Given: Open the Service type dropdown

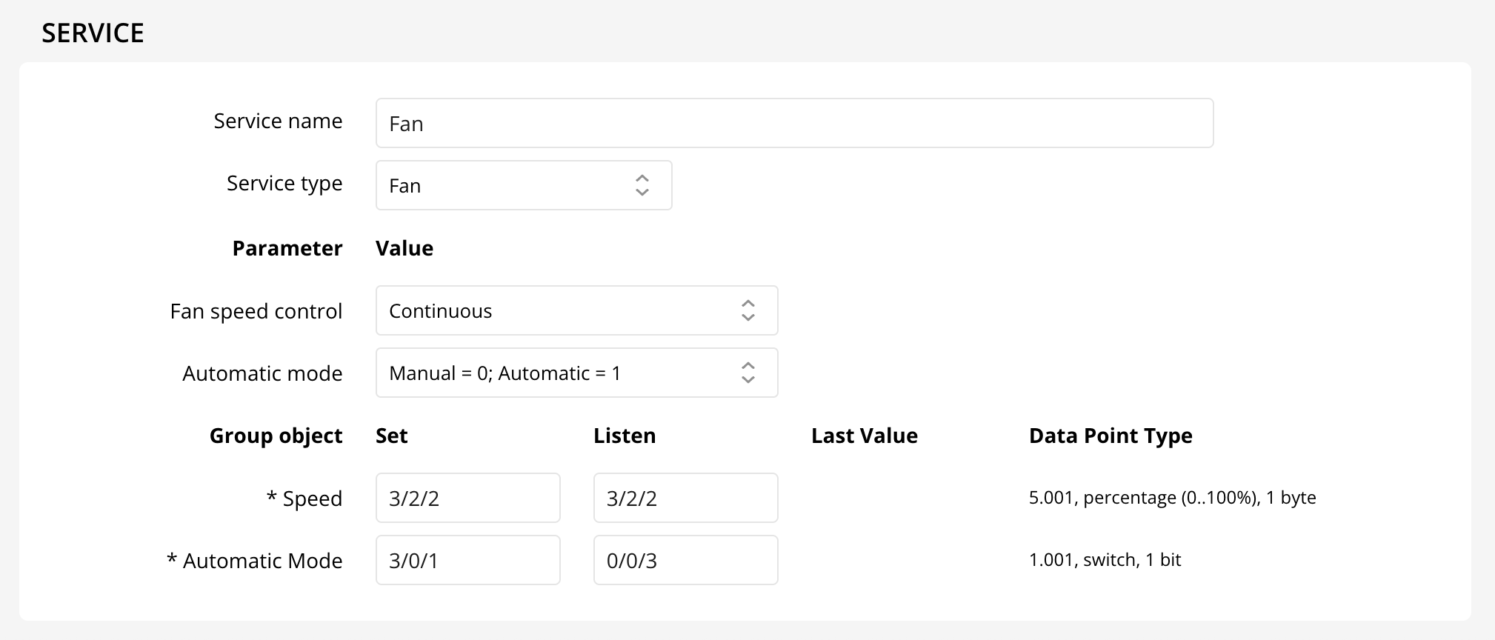Looking at the screenshot, I should tap(524, 185).
